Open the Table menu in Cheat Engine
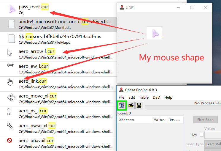 point(144,97)
